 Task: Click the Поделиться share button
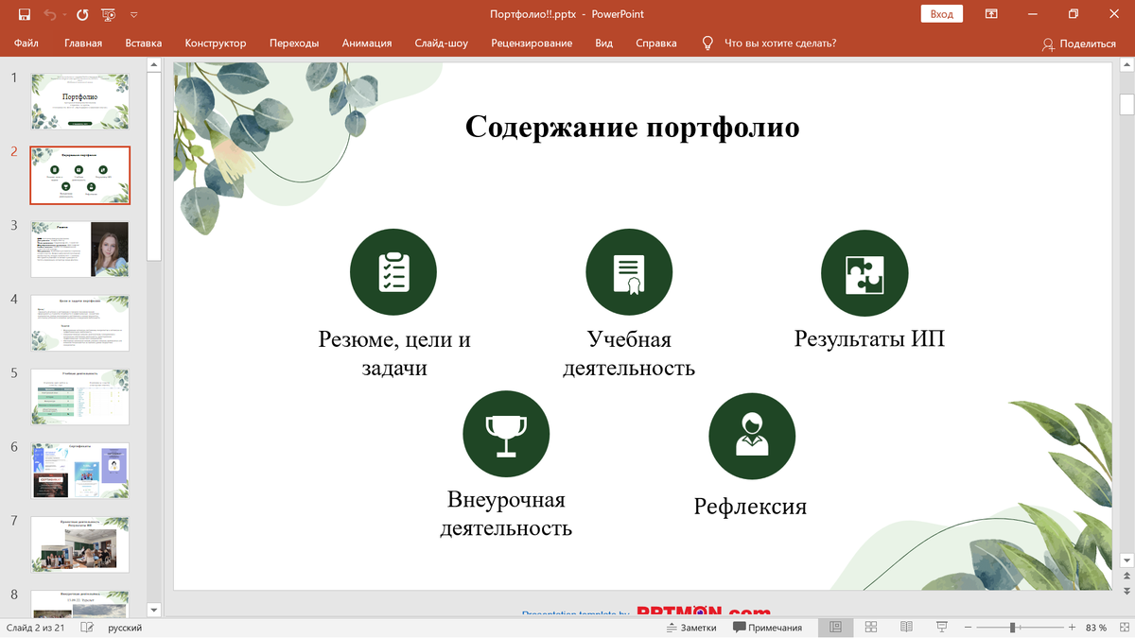click(1079, 43)
